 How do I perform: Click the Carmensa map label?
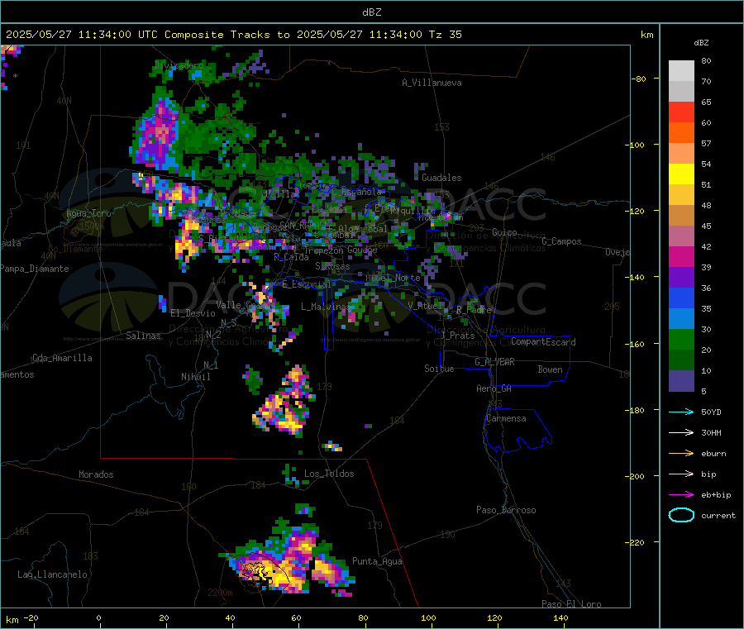pos(506,418)
